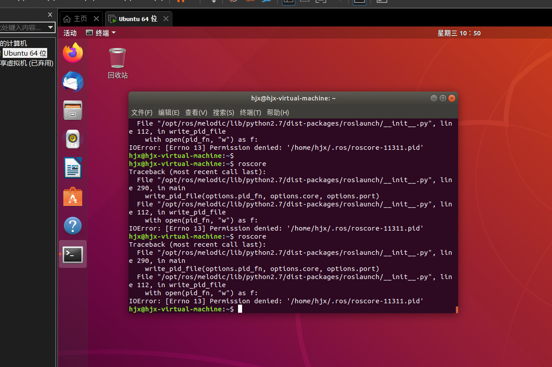Image resolution: width=552 pixels, height=367 pixels.
Task: Open Thunderbird mail from the dock
Action: 73,82
